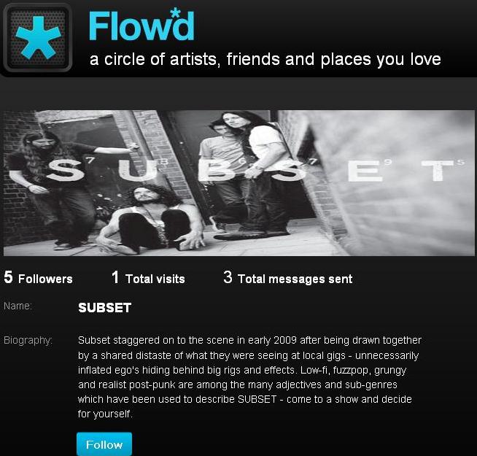Screen dimensions: 477x456
Task: Click the crouching band member in the photo
Action: click(150, 219)
